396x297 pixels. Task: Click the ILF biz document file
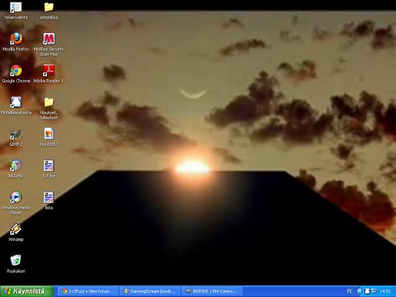pos(49,166)
